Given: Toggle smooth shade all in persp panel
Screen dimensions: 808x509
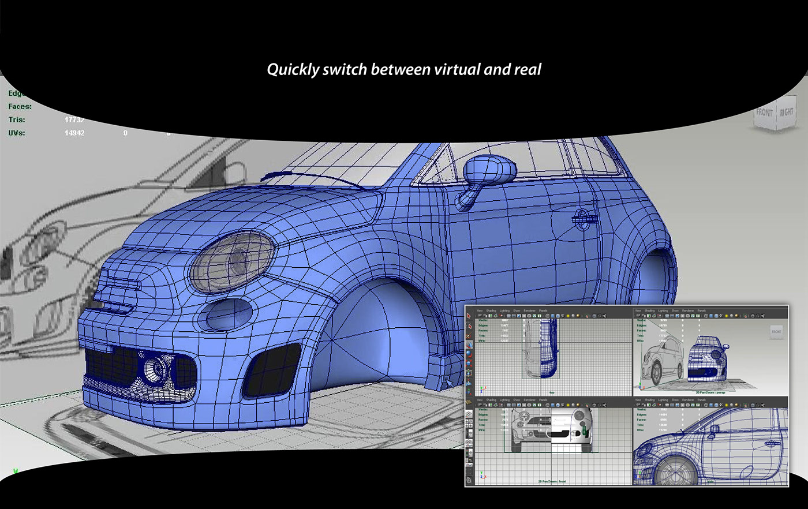Looking at the screenshot, I should coord(711,316).
